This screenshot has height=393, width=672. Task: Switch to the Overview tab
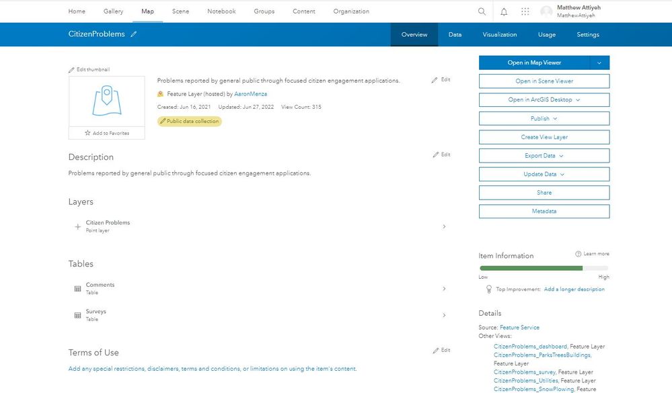pyautogui.click(x=414, y=35)
